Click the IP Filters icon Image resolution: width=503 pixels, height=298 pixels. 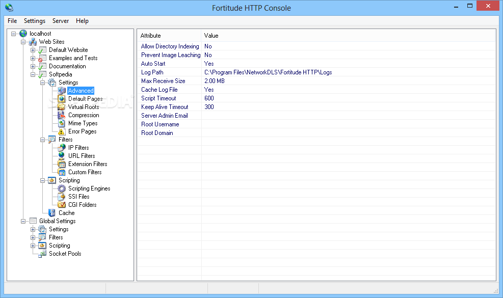[62, 148]
